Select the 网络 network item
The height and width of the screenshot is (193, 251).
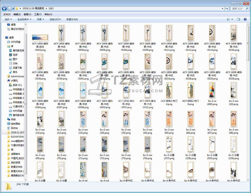(13, 119)
